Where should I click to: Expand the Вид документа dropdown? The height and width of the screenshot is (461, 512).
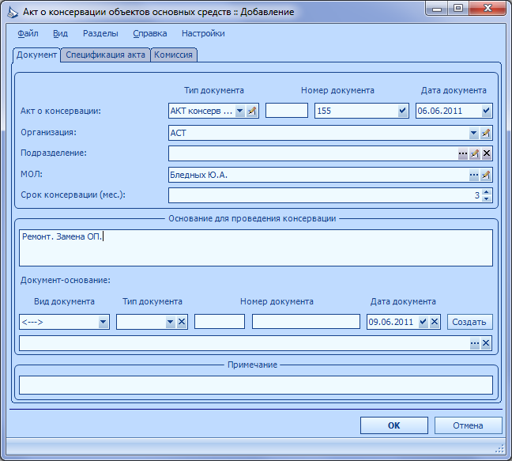[103, 322]
